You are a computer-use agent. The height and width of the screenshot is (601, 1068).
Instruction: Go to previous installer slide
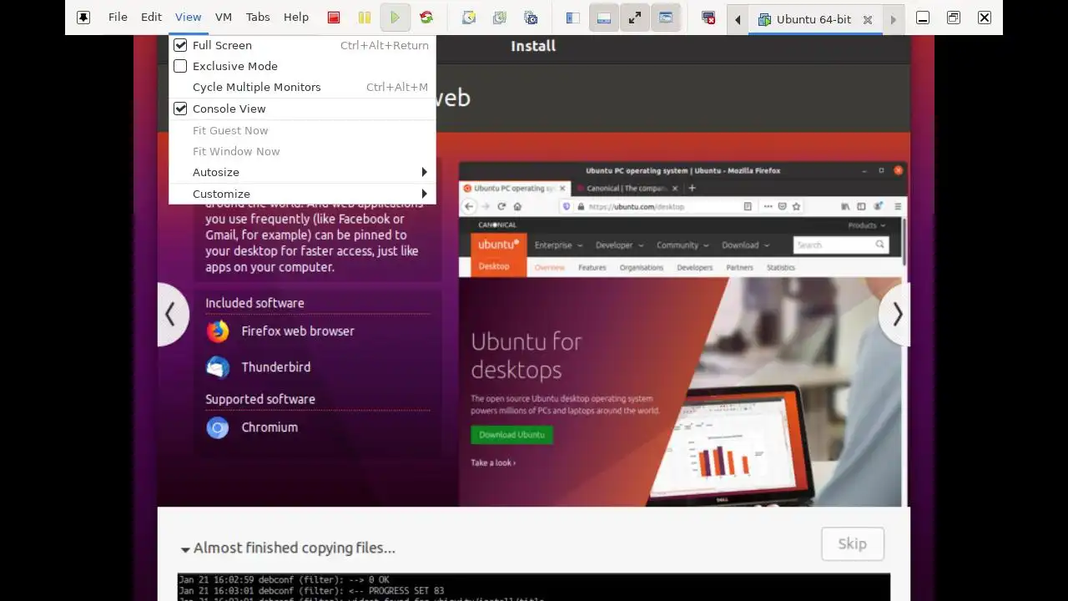pyautogui.click(x=171, y=314)
